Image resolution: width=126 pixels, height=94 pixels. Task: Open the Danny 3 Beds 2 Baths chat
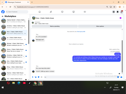point(14,50)
